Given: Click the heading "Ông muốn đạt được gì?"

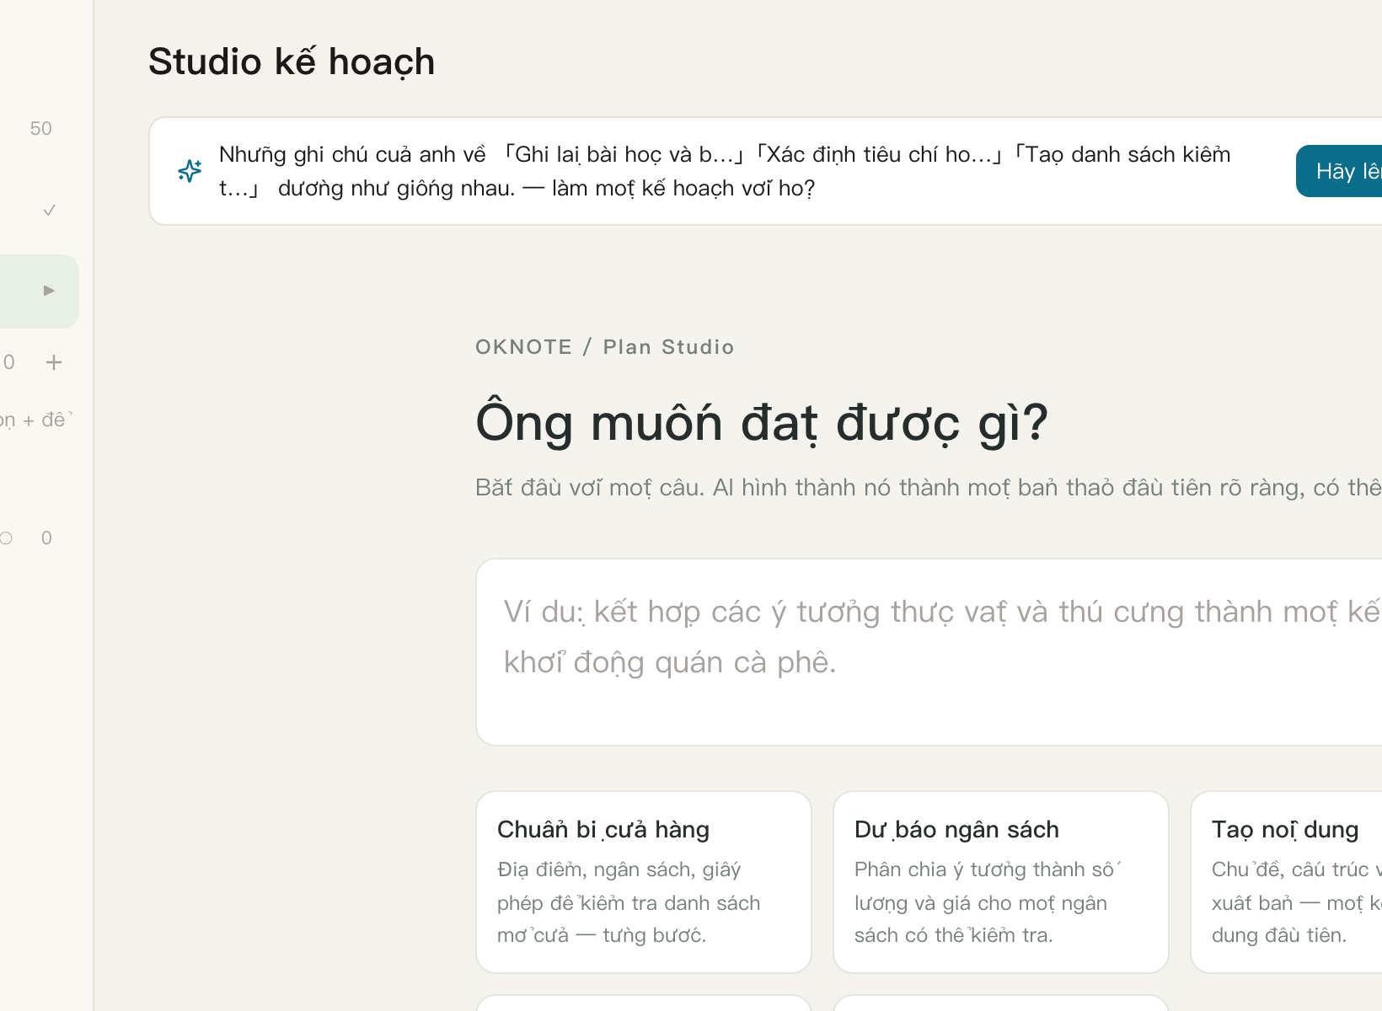Looking at the screenshot, I should (x=762, y=422).
